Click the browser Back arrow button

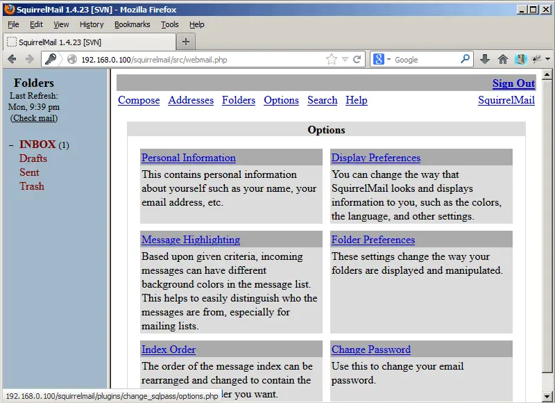click(12, 59)
